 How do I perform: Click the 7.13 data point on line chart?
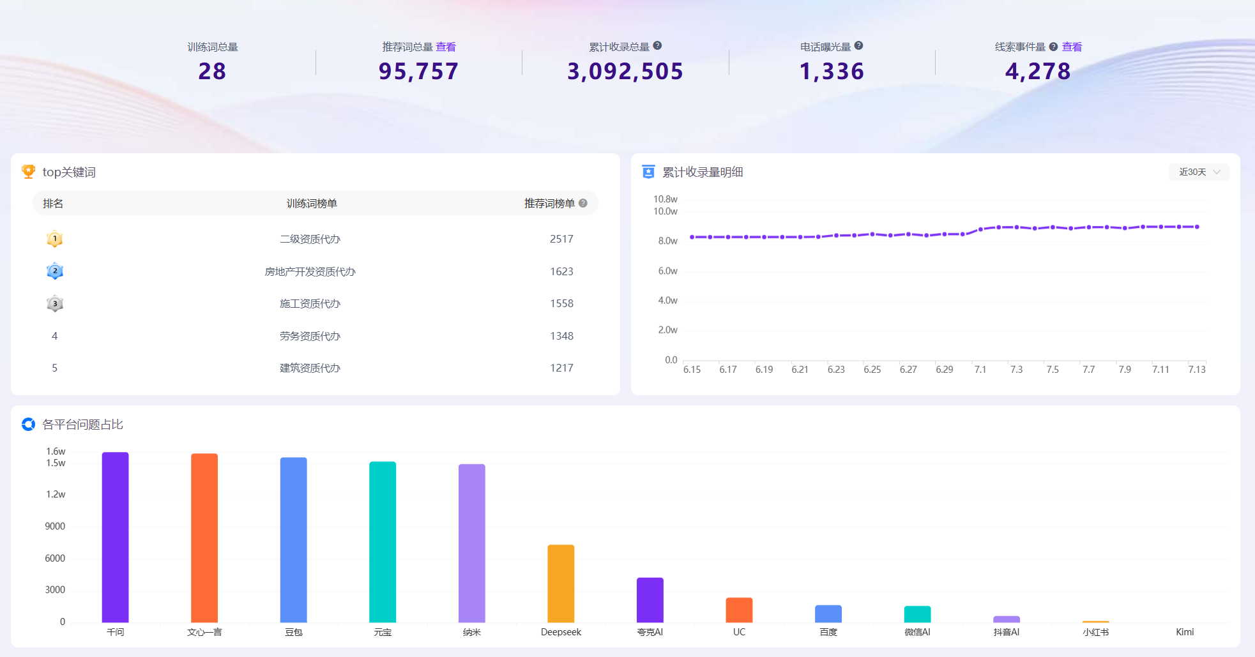coord(1197,227)
